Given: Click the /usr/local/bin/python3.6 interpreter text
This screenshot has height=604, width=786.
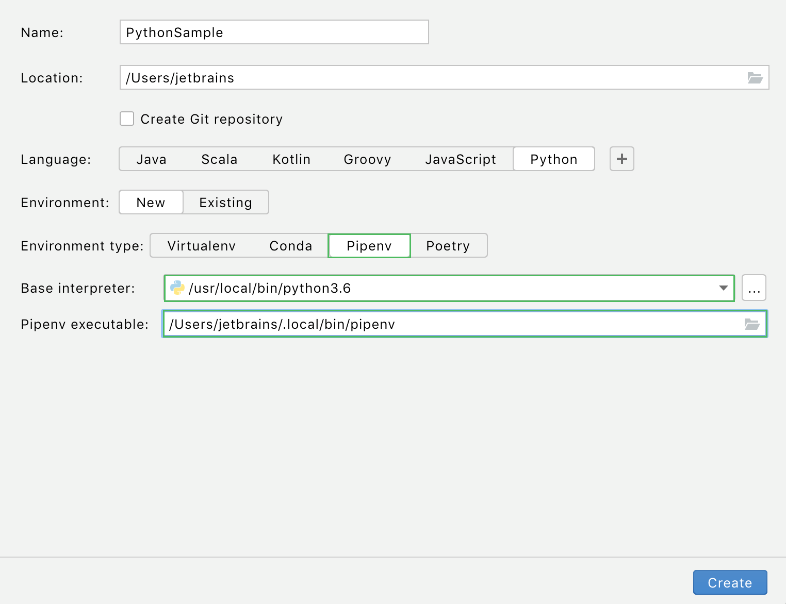Looking at the screenshot, I should tap(270, 288).
